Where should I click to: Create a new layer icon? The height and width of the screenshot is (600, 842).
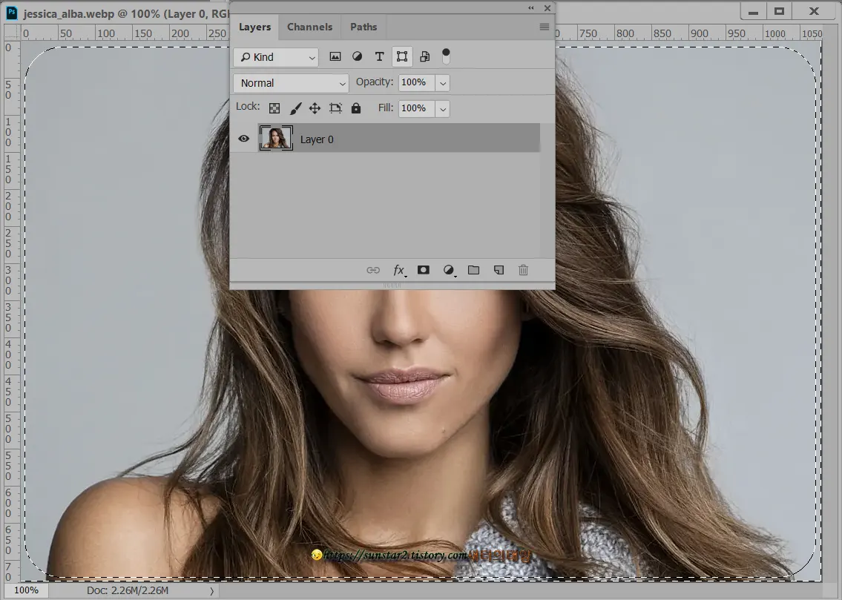pos(499,270)
